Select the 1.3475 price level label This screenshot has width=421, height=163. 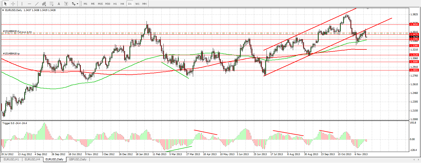pos(414,34)
